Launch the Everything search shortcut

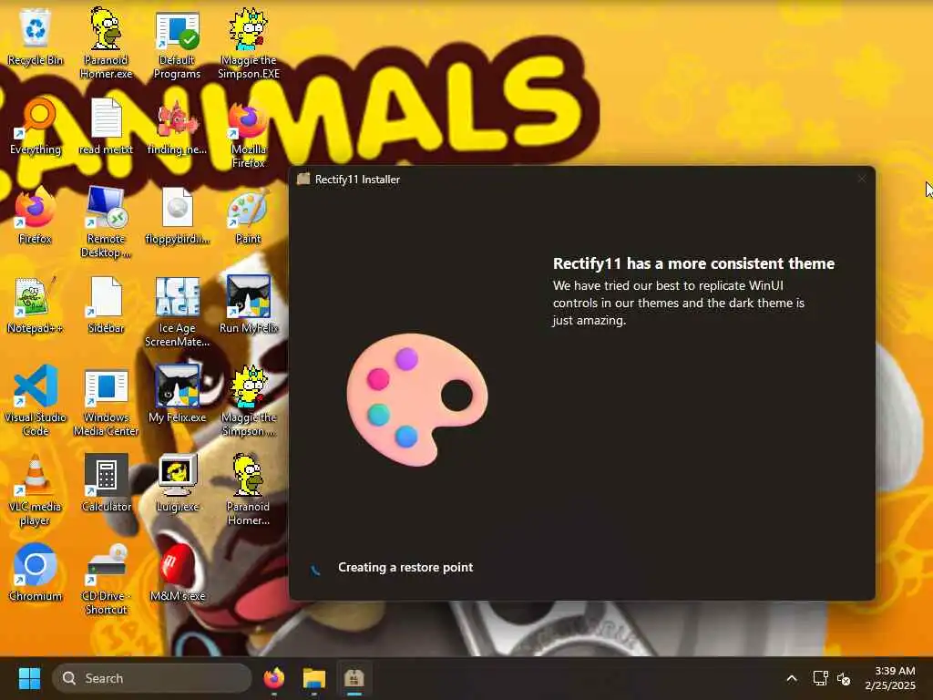coord(36,126)
